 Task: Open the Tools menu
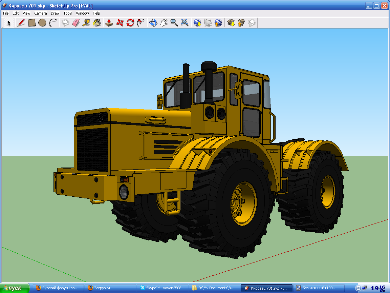pos(68,13)
